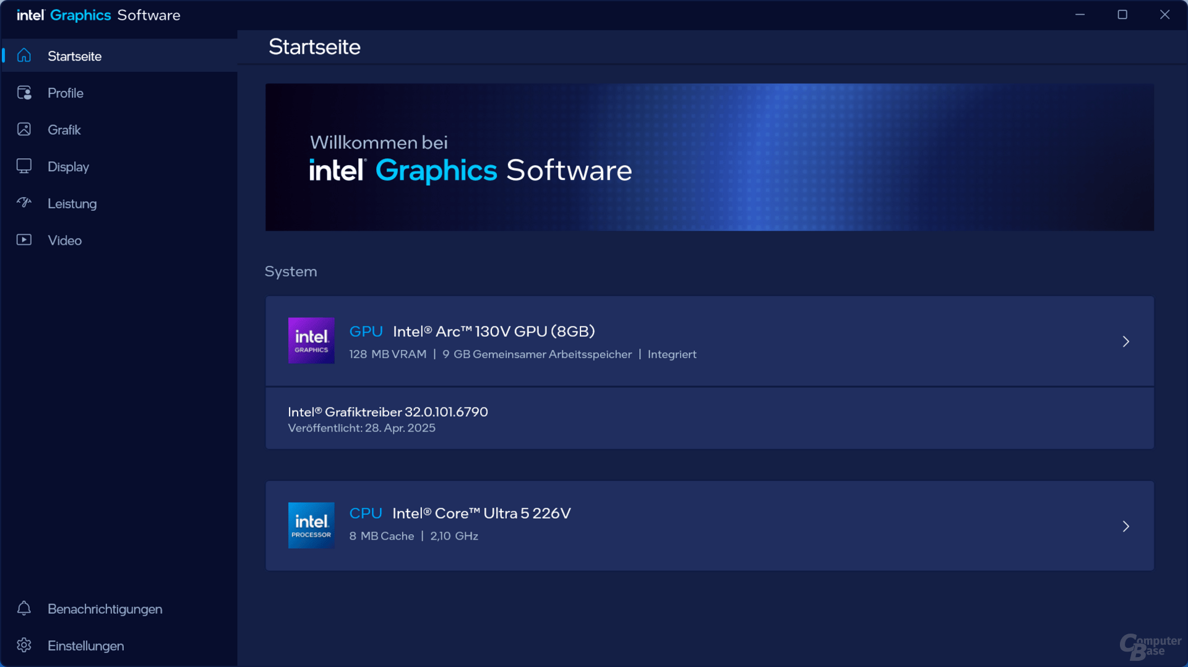This screenshot has width=1188, height=667.
Task: Minimize the Intel Graphics Software window
Action: pyautogui.click(x=1080, y=14)
